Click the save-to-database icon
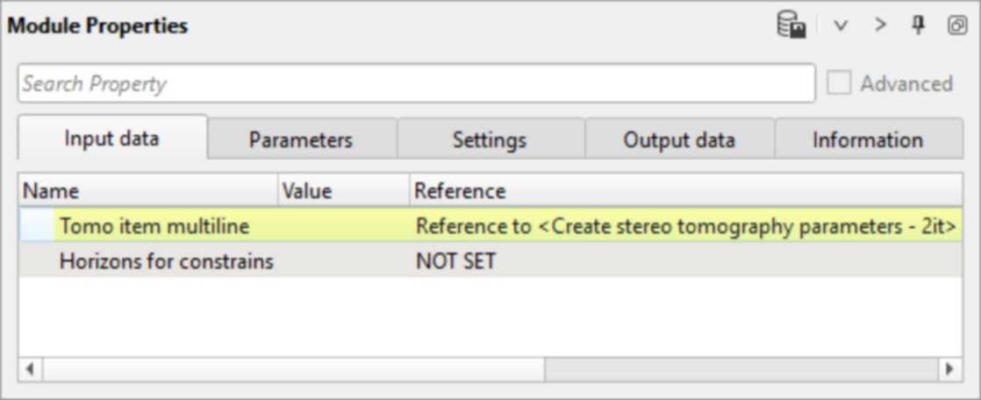 point(791,26)
